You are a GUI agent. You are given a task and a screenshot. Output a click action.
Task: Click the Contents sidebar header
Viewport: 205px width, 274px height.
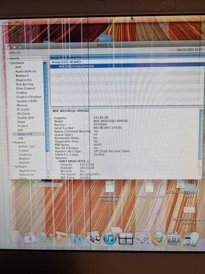point(25,58)
